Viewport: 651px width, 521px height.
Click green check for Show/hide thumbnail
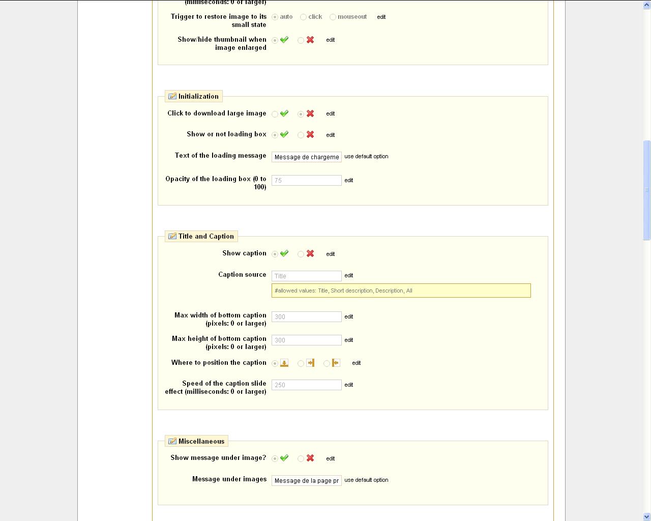click(x=284, y=40)
